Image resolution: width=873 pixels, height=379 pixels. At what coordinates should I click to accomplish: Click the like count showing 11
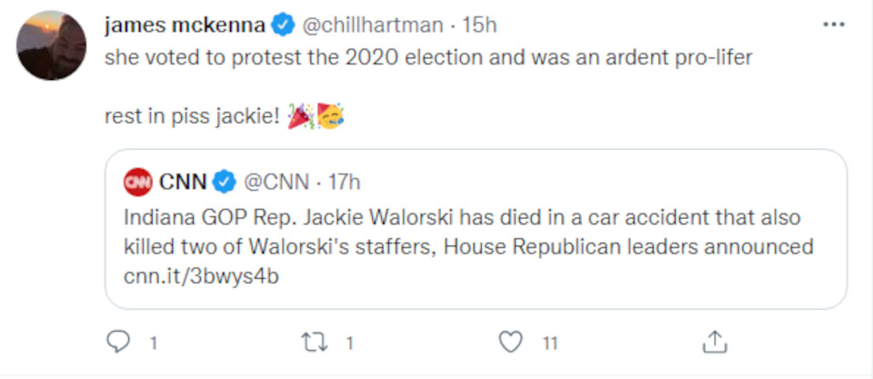pyautogui.click(x=550, y=344)
